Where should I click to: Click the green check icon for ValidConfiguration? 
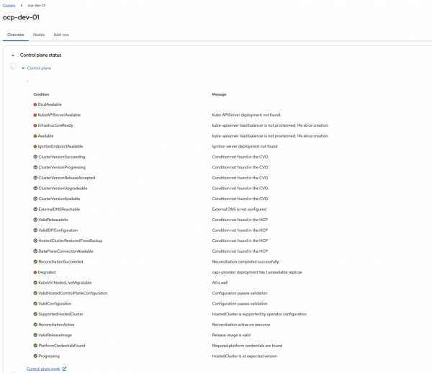[x=35, y=304]
